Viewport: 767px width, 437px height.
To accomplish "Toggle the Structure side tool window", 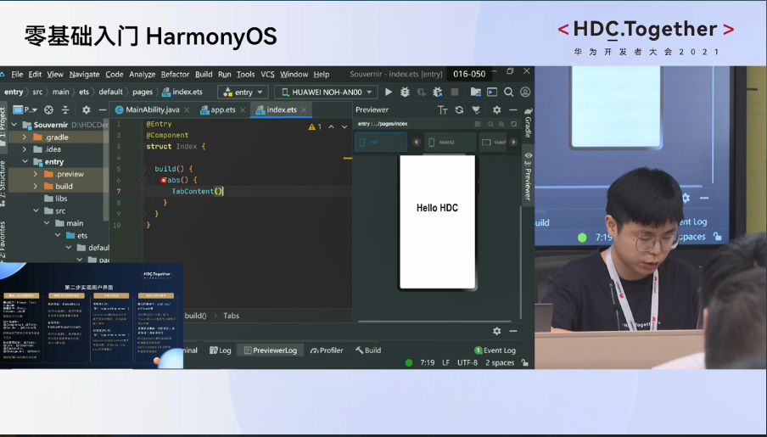I will 3,182.
